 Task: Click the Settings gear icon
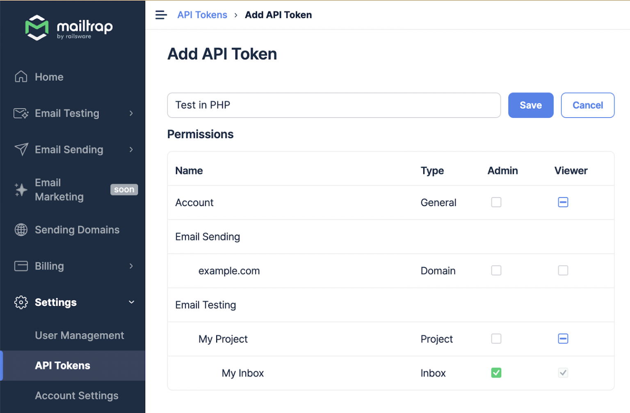[21, 302]
